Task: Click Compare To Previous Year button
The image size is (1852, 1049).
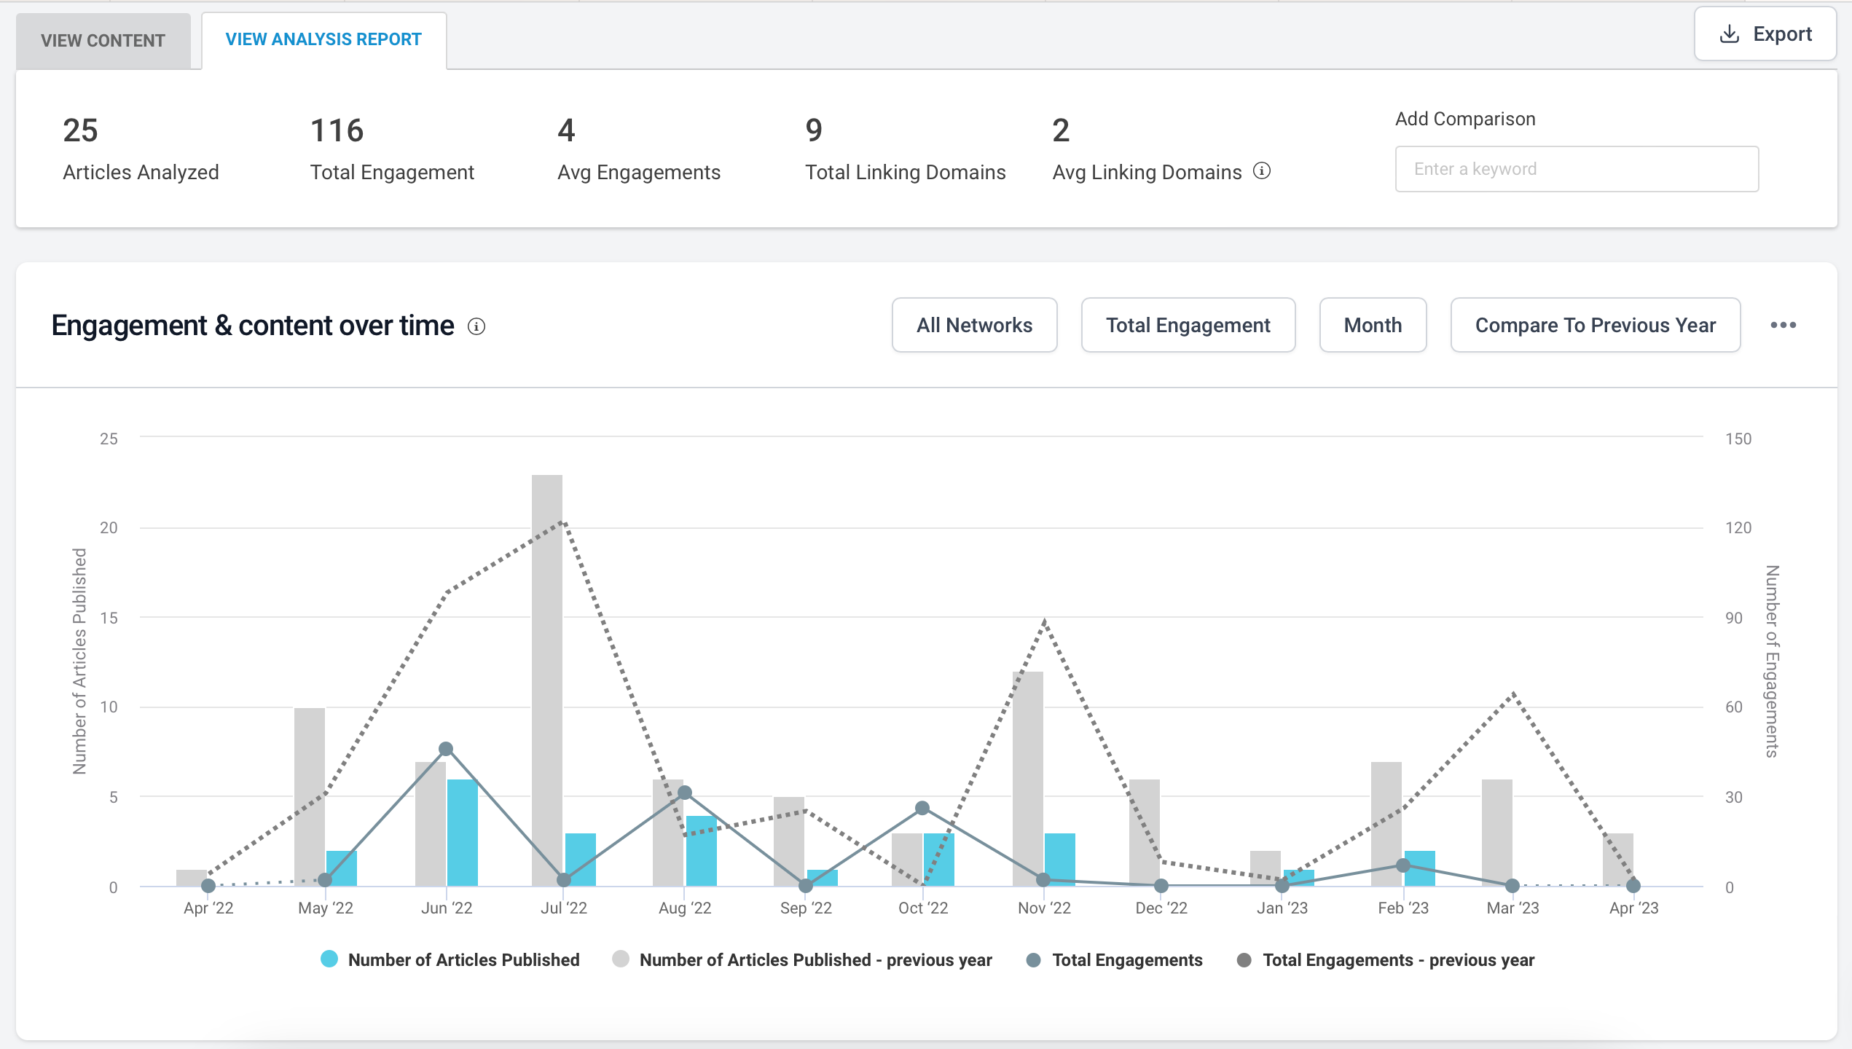Action: 1595,326
